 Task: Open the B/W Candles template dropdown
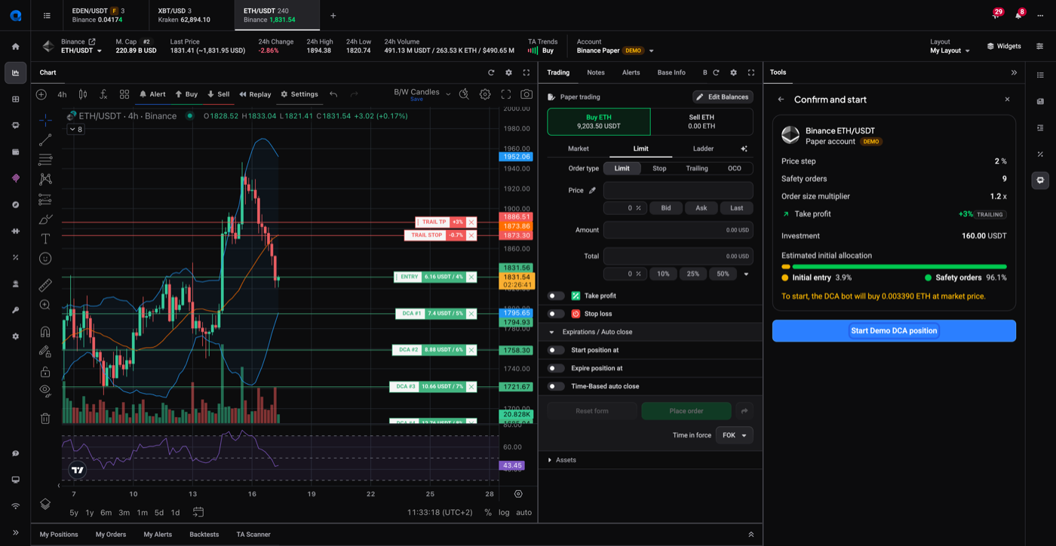point(422,94)
